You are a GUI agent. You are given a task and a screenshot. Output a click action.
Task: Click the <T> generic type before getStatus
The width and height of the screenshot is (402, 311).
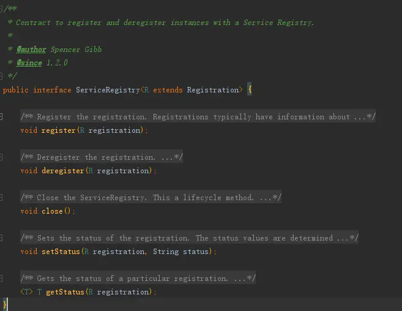[27, 292]
